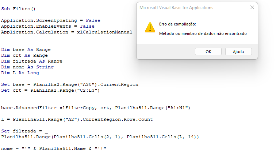Screen dimensions: 276x151
Task: Click the yellow warning triangle icon
Action: click(x=150, y=27)
